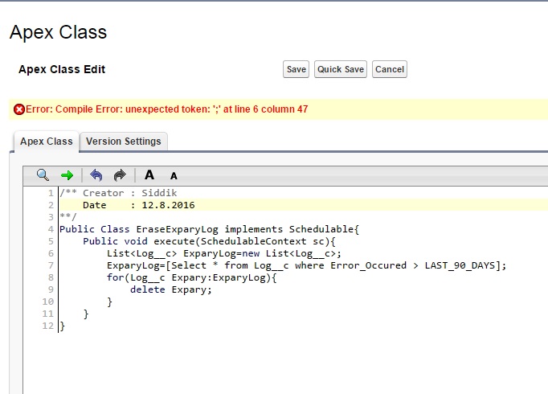Click the class declaration line EraseExparyLog

(209, 229)
